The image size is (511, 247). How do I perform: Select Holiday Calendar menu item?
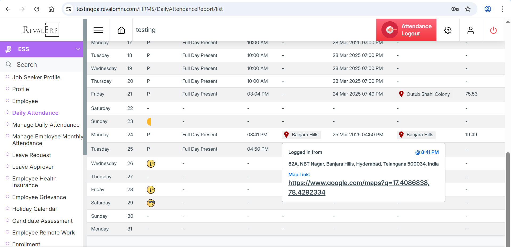35,209
